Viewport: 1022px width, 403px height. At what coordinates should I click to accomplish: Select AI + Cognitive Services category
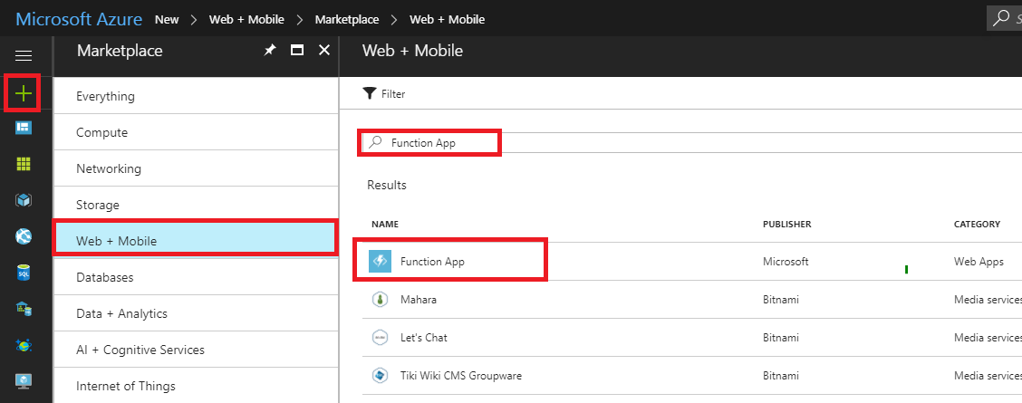(x=140, y=350)
